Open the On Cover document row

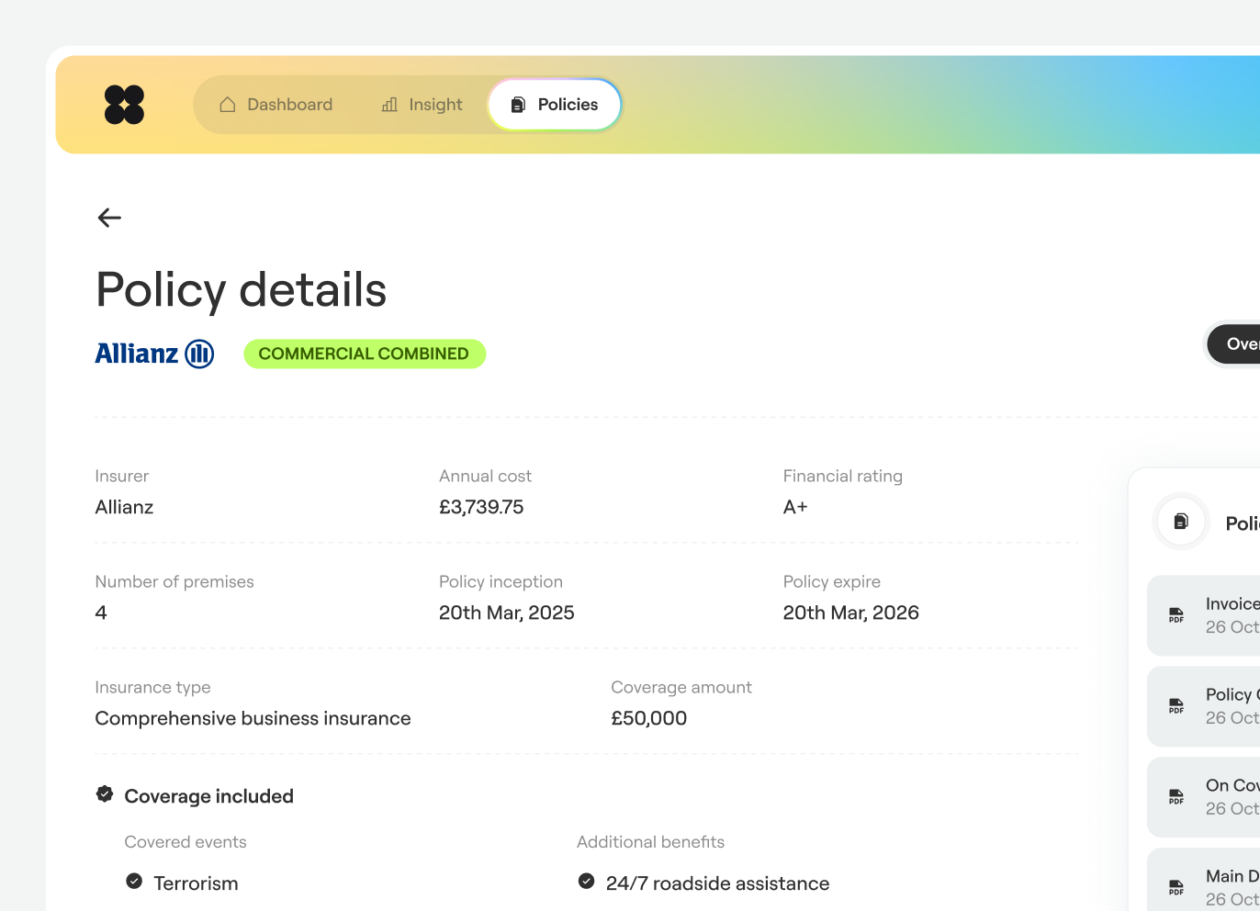(x=1203, y=797)
